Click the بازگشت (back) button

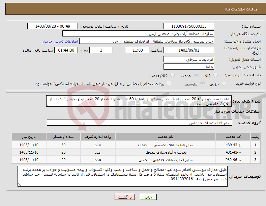point(125,197)
